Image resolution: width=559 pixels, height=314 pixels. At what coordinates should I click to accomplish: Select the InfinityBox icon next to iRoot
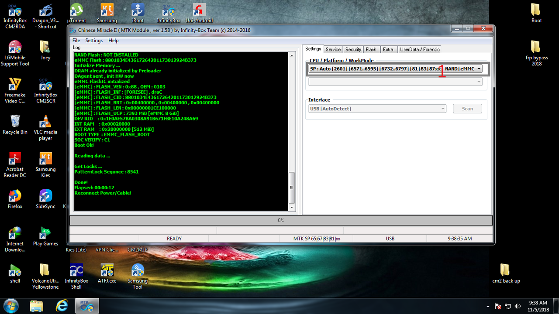coord(169,14)
